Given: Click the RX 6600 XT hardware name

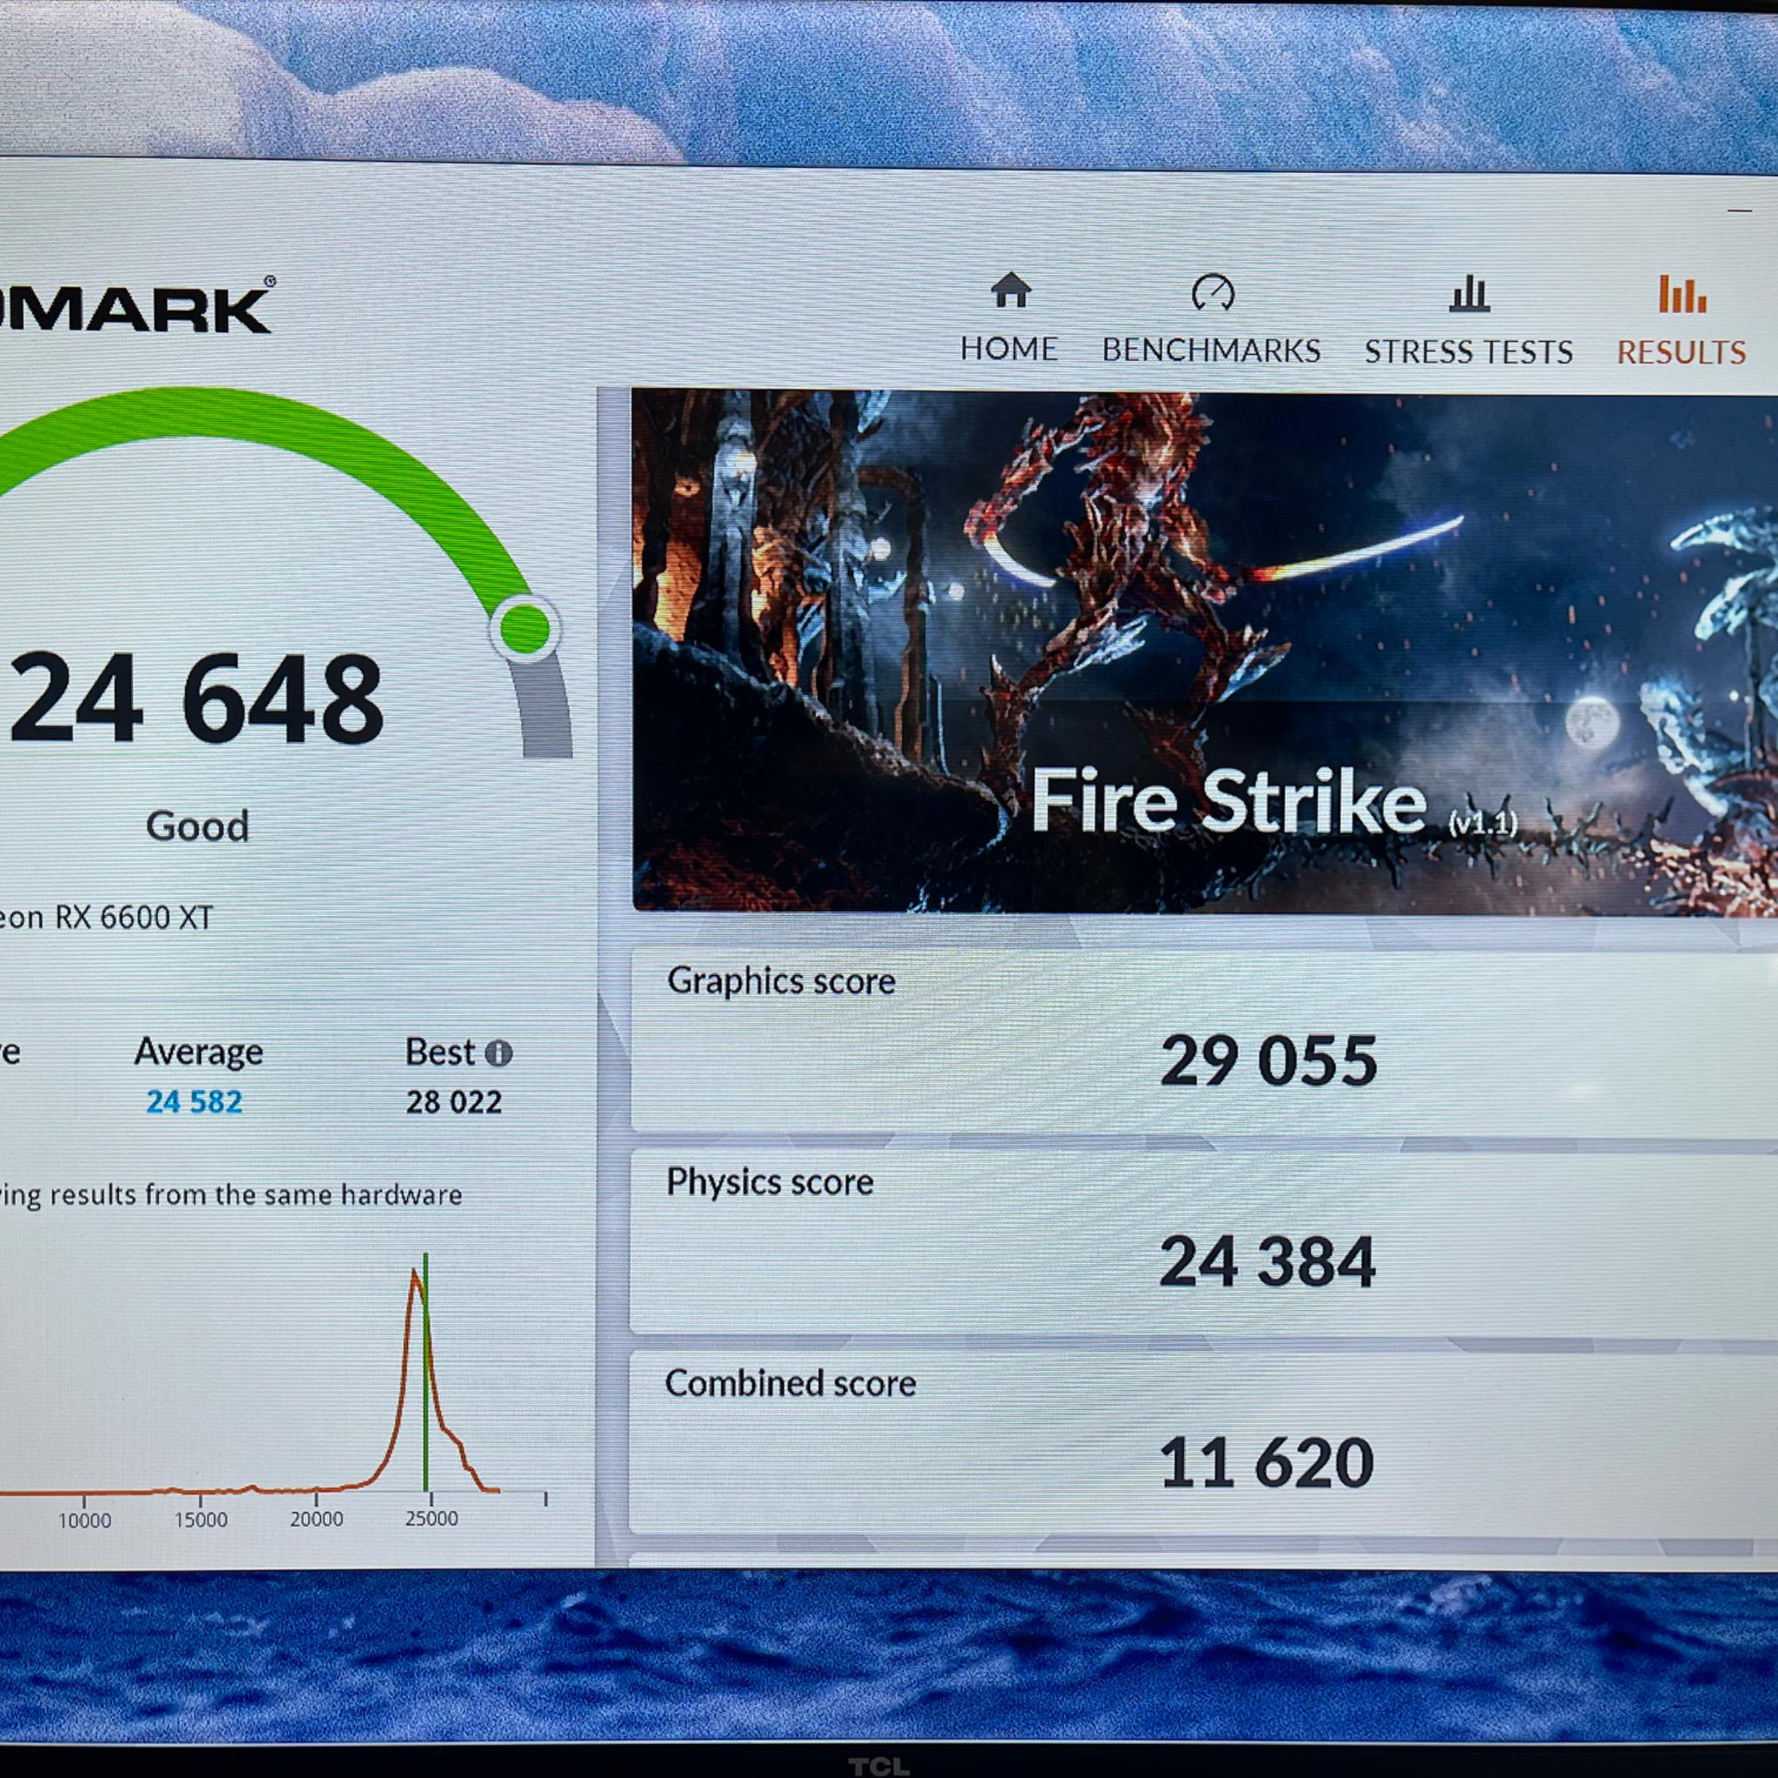Looking at the screenshot, I should [106, 918].
